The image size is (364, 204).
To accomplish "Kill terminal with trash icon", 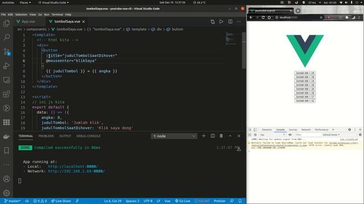I will [221, 136].
